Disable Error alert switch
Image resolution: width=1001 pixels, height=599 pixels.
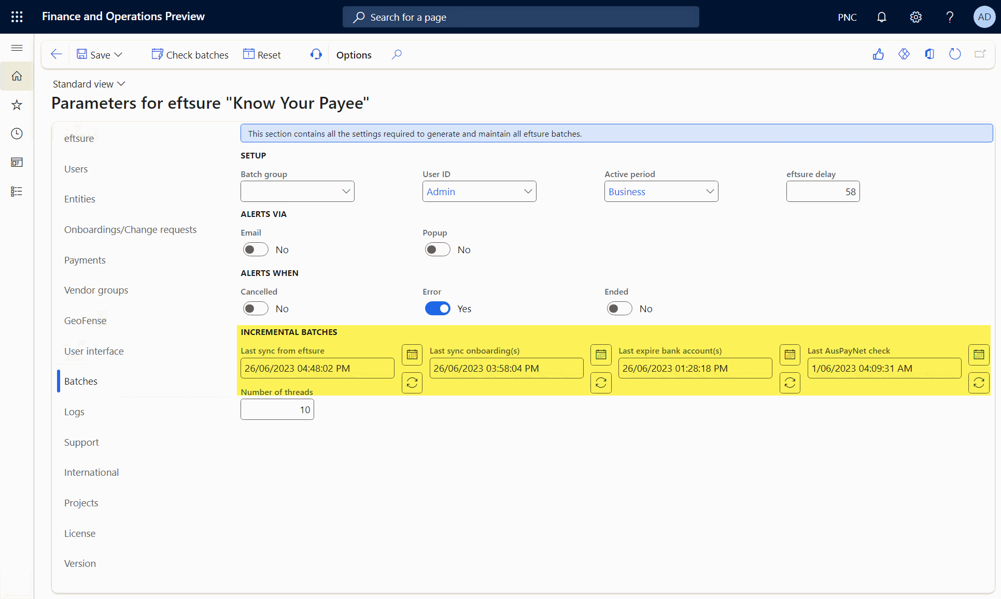coord(438,309)
